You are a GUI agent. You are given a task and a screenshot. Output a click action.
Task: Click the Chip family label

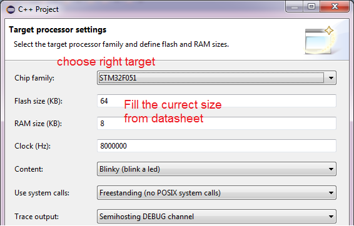(34, 78)
